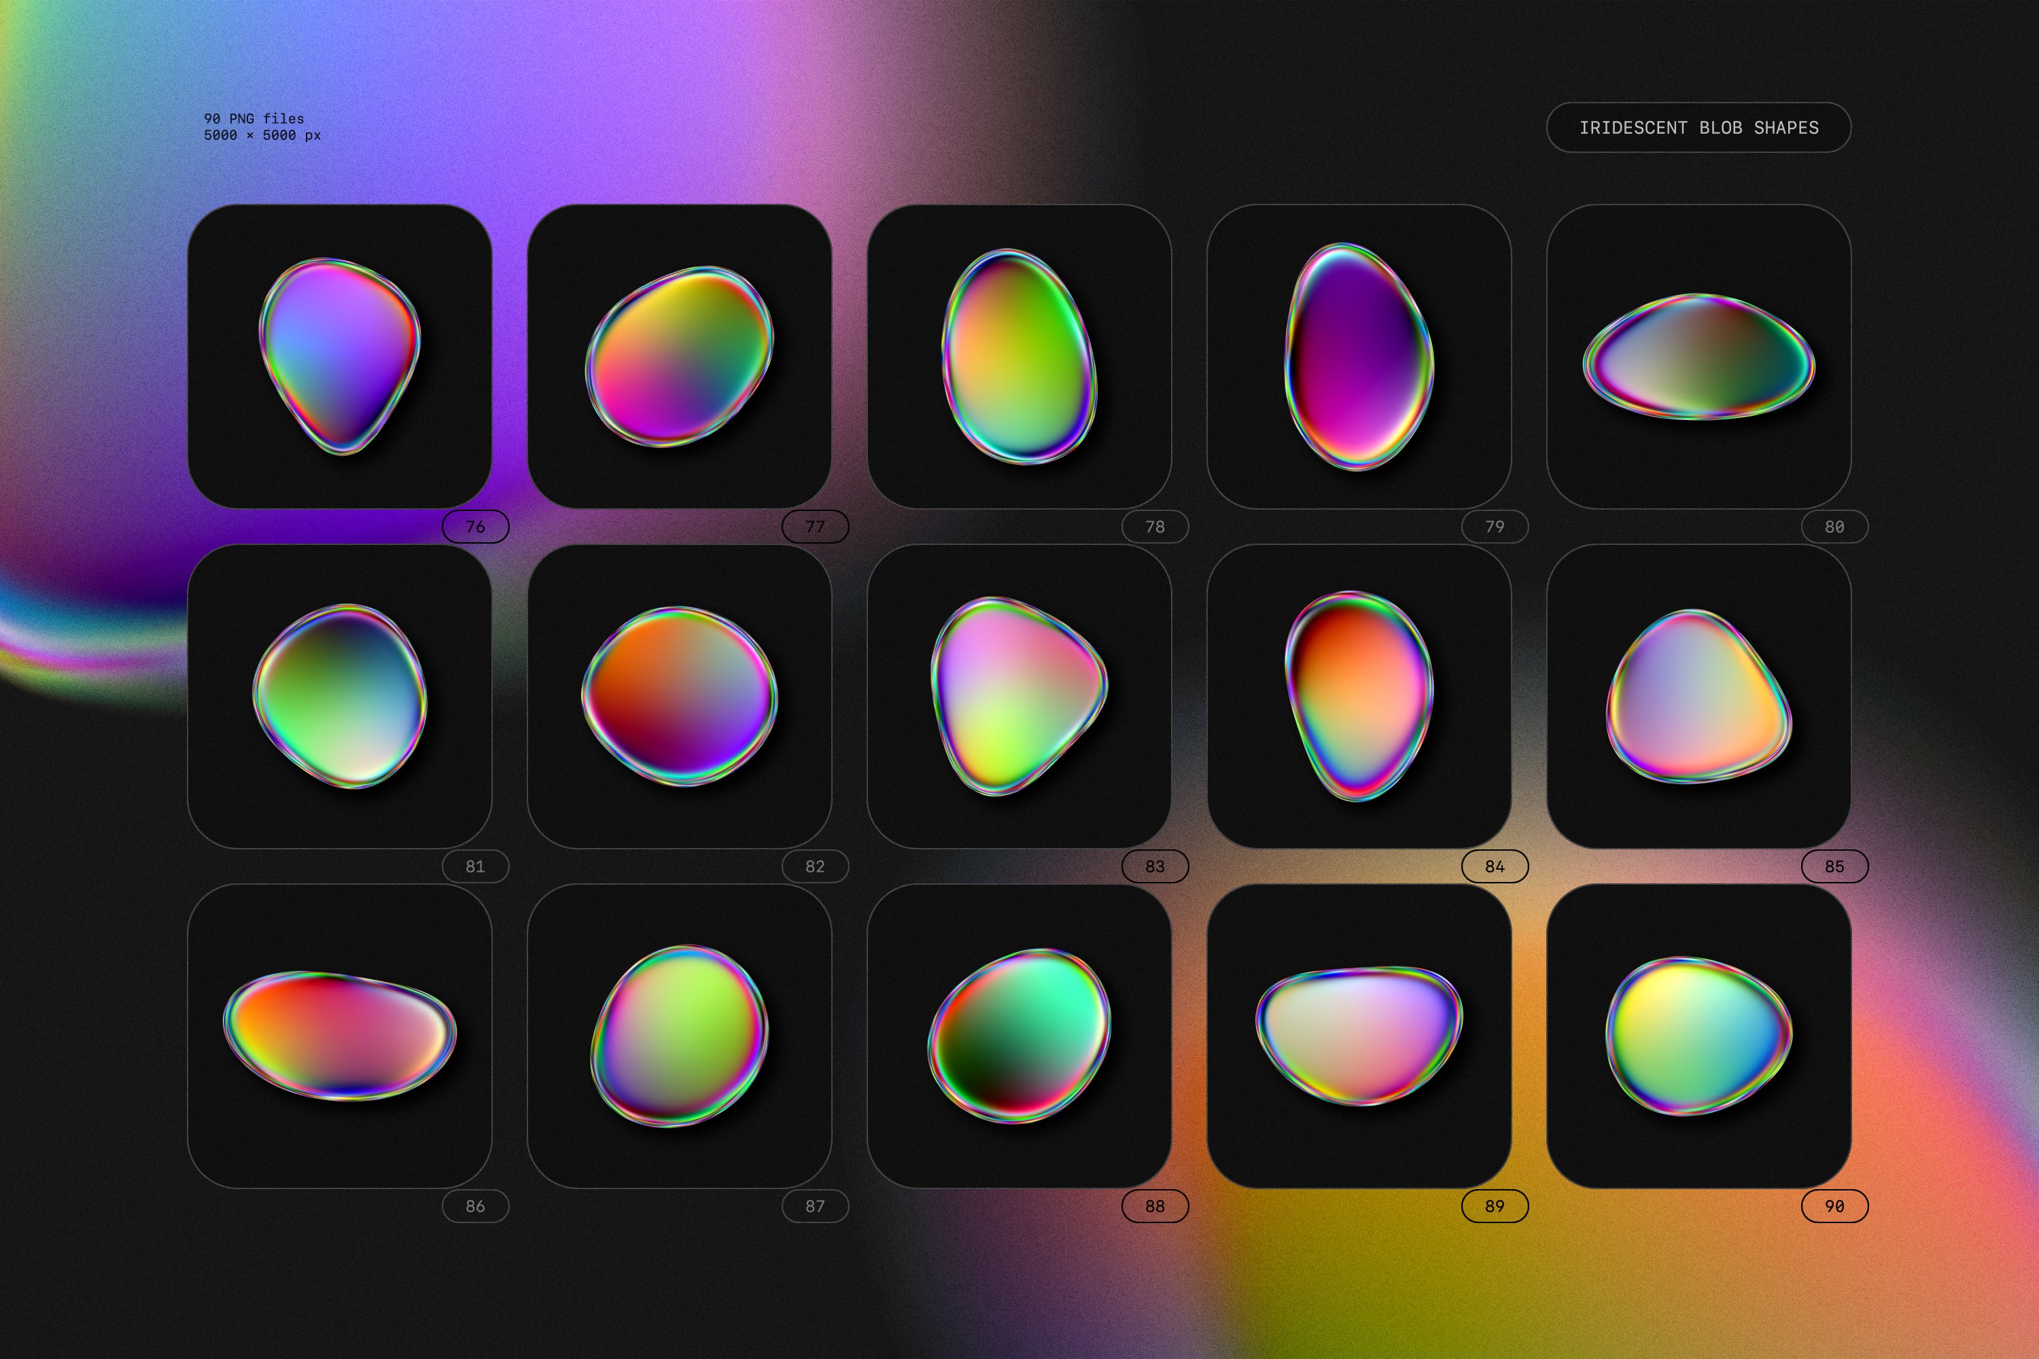Click the purple-blue blob numbered 76
2039x1359 pixels.
tap(340, 355)
